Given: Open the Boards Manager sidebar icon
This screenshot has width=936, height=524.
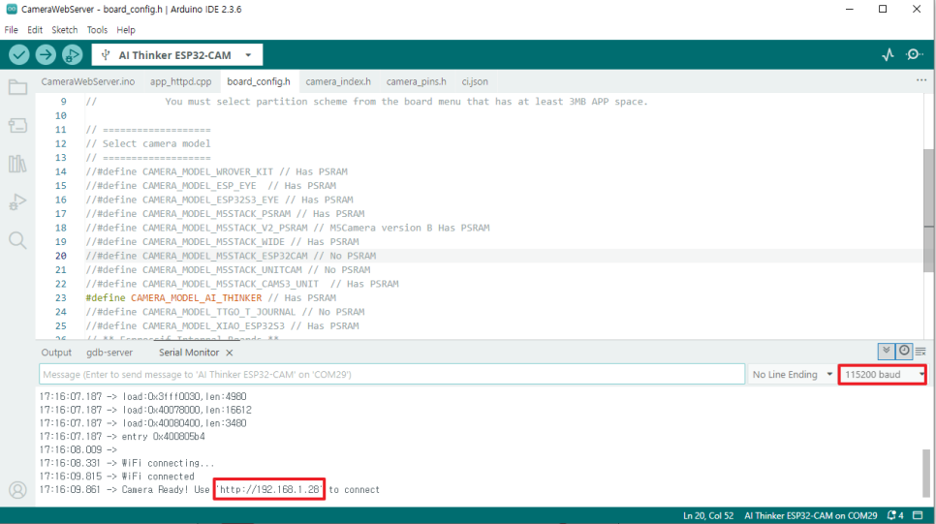Looking at the screenshot, I should [17, 125].
